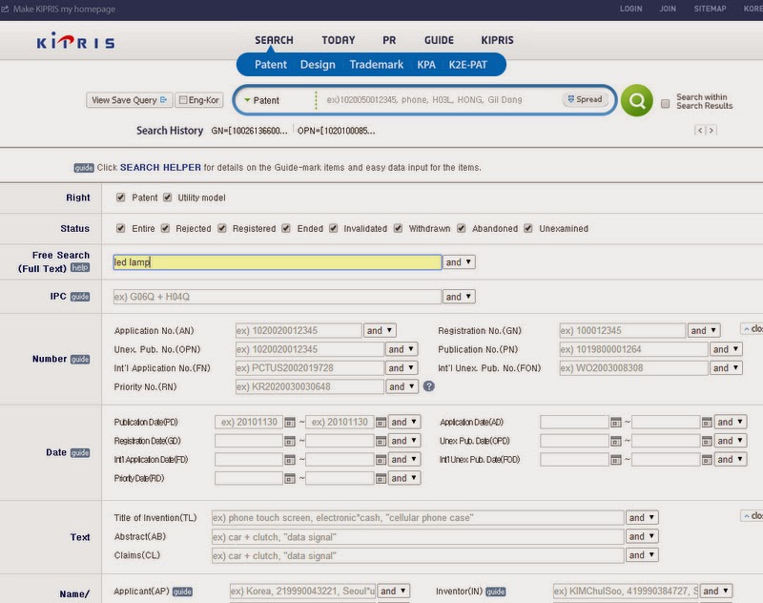
Task: Open the Patent type dropdown in search bar
Action: pos(261,100)
